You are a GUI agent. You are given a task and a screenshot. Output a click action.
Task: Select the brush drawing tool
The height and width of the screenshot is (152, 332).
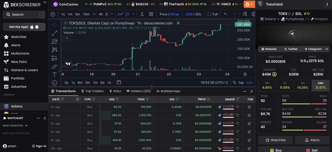click(55, 66)
